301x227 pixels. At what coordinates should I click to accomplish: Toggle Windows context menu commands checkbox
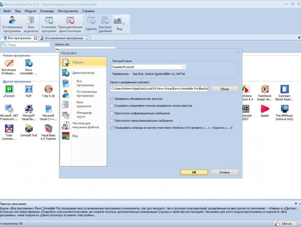coord(111,128)
